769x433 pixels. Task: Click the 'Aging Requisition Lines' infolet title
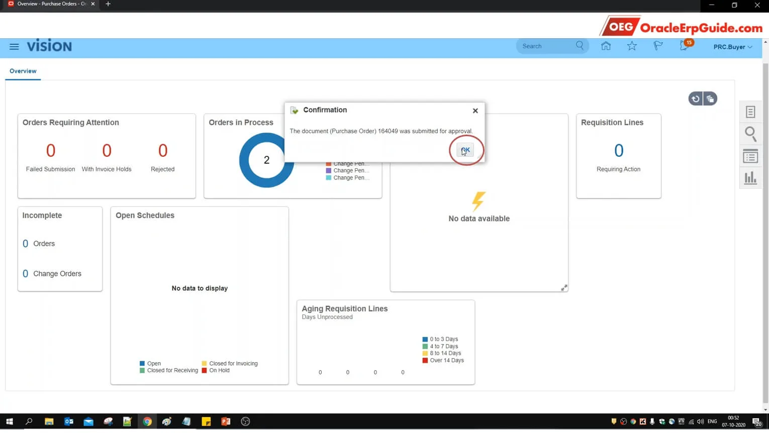tap(345, 309)
